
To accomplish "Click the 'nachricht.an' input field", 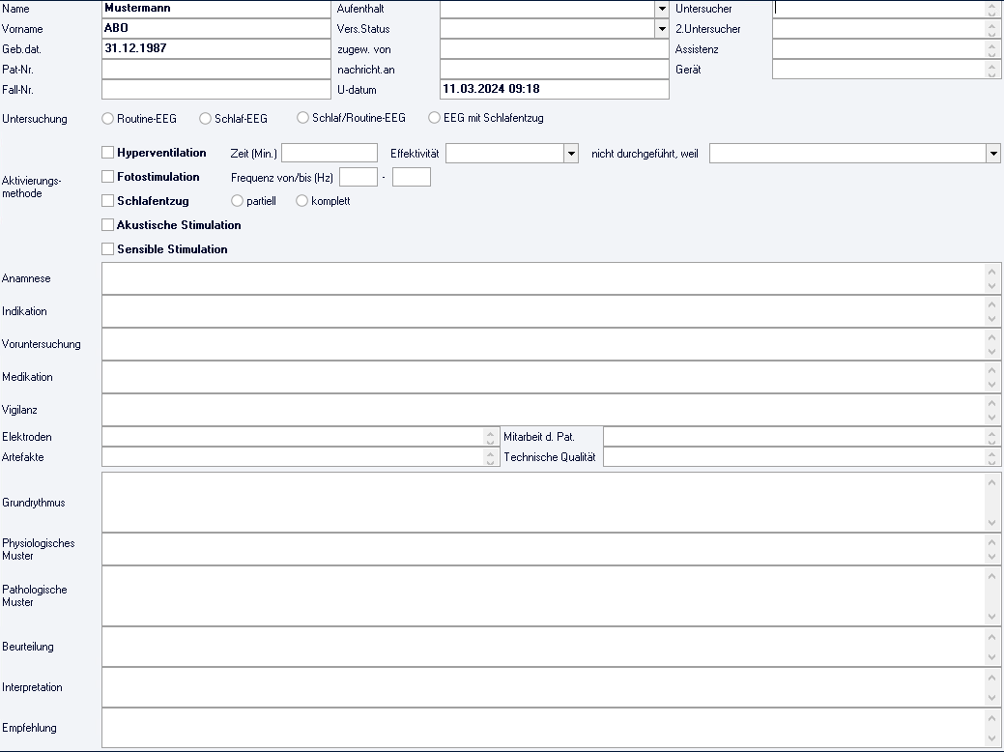I will click(555, 70).
